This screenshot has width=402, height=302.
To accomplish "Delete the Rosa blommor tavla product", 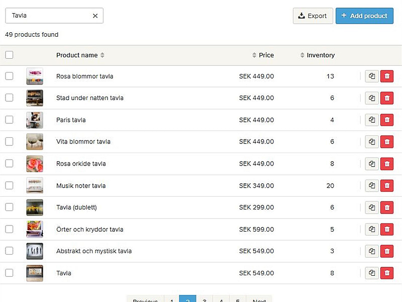I will click(x=386, y=77).
